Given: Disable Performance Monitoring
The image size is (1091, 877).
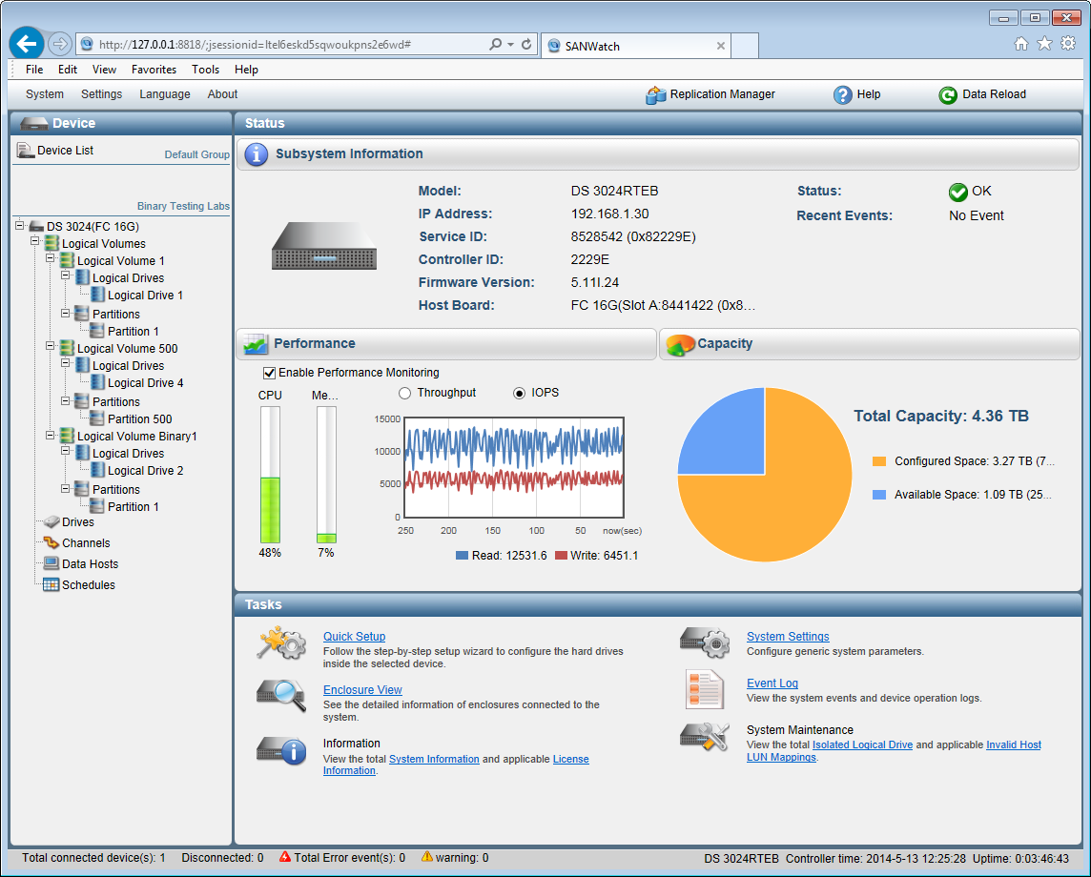Looking at the screenshot, I should (269, 373).
